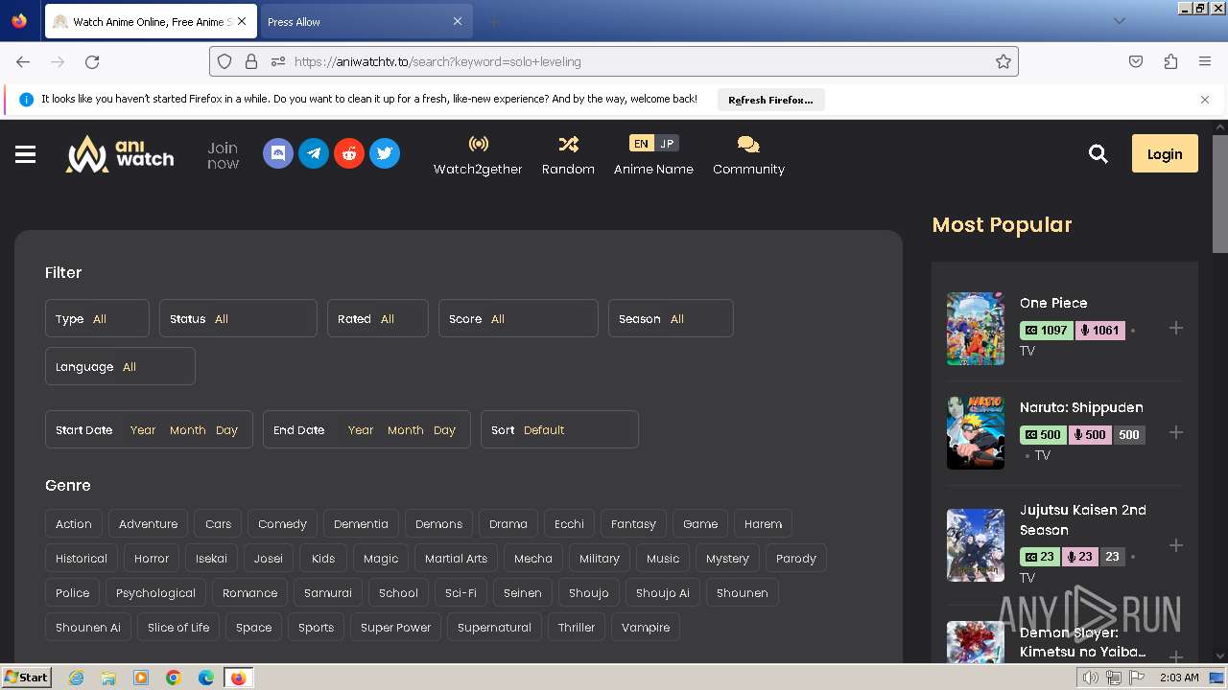Screen dimensions: 1228x690
Task: Open Demon Slayer title link
Action: pos(1083,642)
